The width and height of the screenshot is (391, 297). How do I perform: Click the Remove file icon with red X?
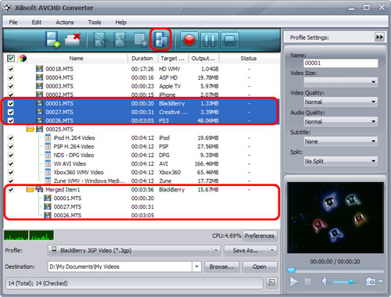click(73, 40)
